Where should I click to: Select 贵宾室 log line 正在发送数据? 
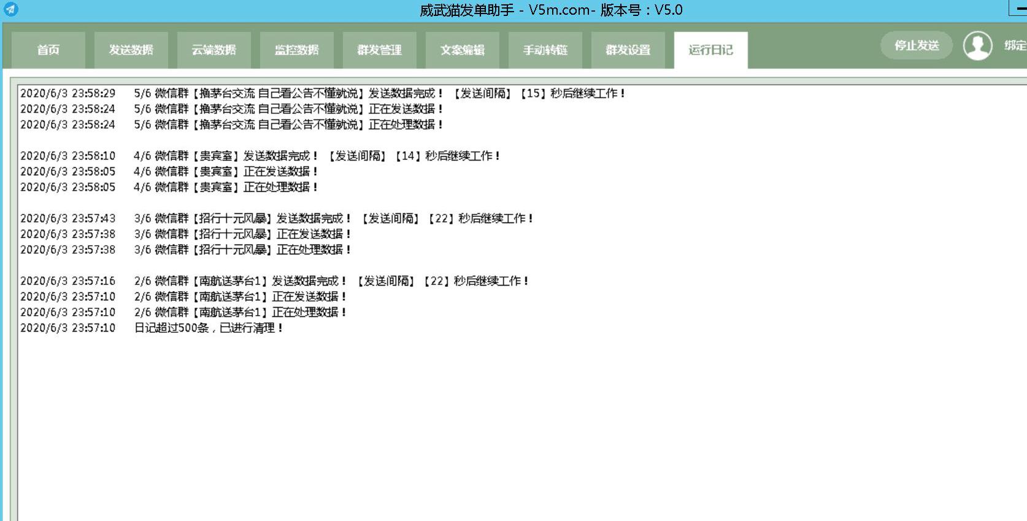(169, 172)
